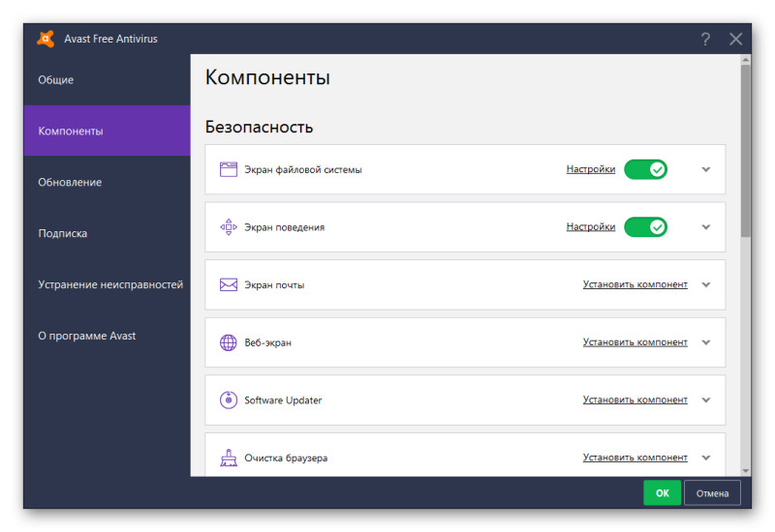Expand the Экран файловой системы row chevron
The width and height of the screenshot is (775, 532).
[706, 169]
